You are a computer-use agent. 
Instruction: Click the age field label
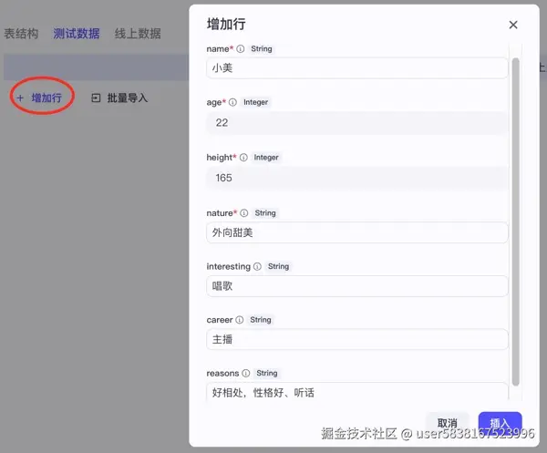(x=216, y=102)
